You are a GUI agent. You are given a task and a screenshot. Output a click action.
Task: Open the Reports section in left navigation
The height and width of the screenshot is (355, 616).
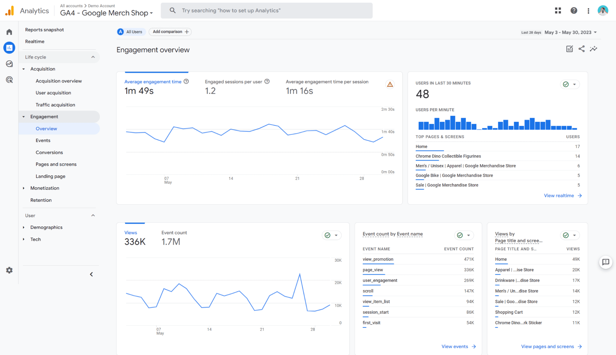click(x=9, y=48)
